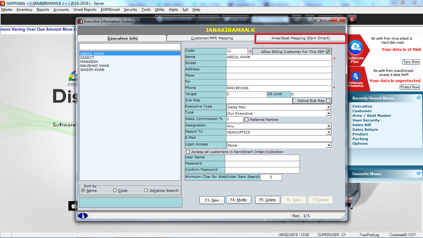Open Sales Bill recent link
Viewport: 423px width, 238px height.
coord(361,125)
